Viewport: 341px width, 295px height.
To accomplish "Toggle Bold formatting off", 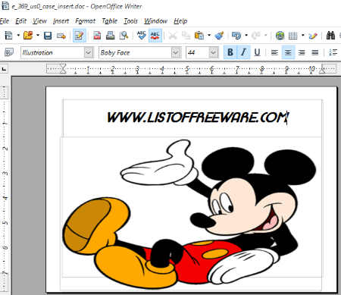I will tap(230, 52).
